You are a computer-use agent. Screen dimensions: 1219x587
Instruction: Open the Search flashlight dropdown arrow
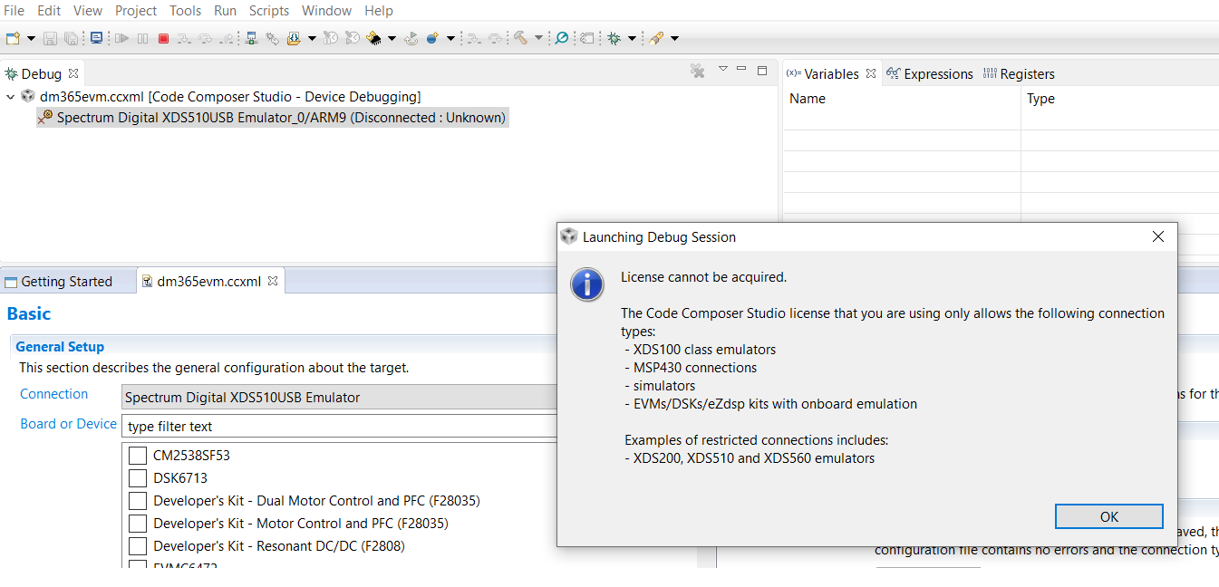(x=674, y=38)
